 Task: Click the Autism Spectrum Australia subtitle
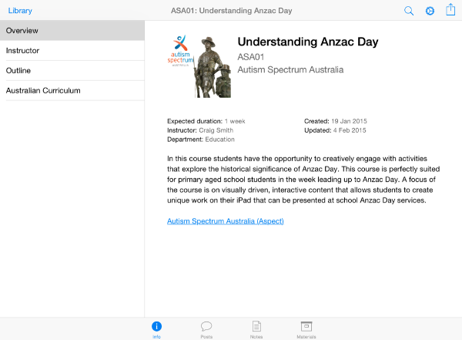(x=290, y=70)
